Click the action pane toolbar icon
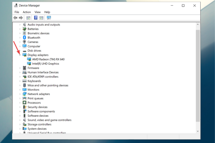 click(x=41, y=18)
